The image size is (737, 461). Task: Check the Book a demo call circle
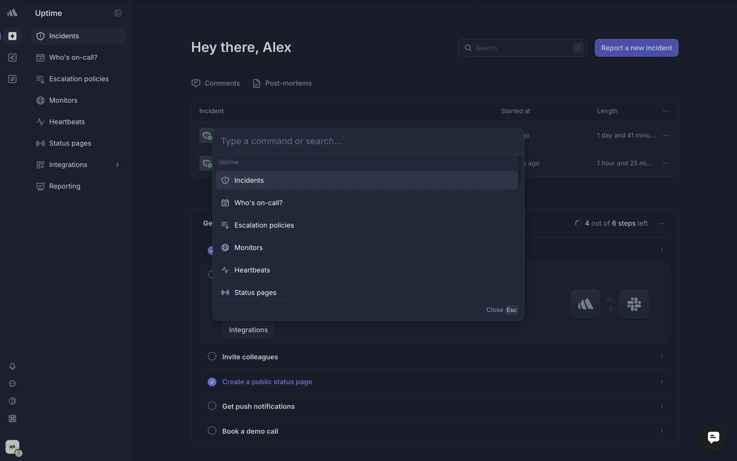212,431
